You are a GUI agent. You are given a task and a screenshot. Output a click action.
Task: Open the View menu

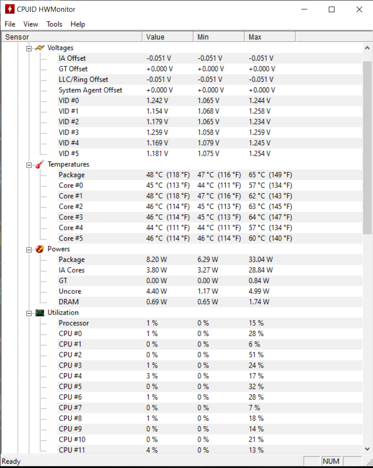pos(31,24)
